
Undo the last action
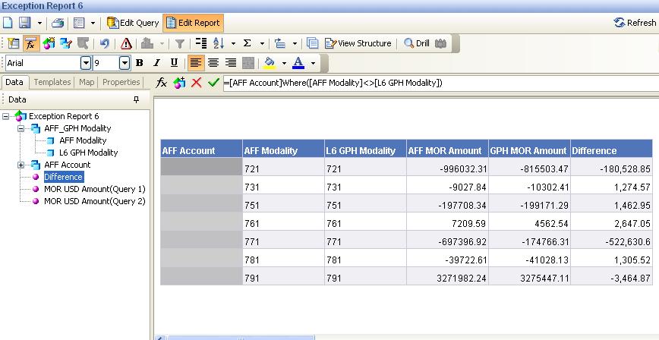[x=105, y=43]
